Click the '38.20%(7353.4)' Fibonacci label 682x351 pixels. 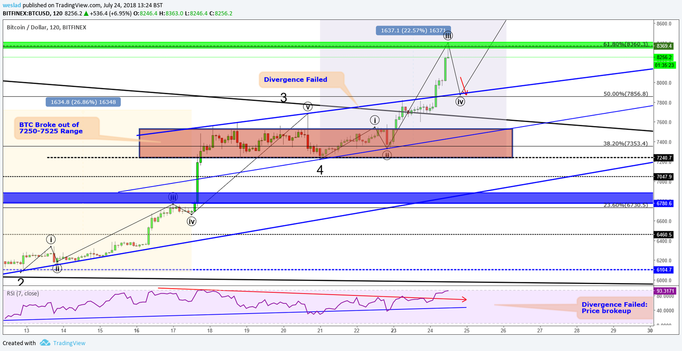point(626,143)
